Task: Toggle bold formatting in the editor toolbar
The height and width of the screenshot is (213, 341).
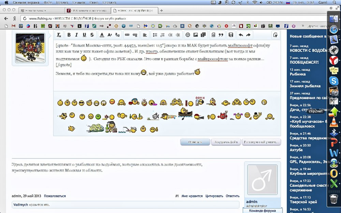Action: 69,35
